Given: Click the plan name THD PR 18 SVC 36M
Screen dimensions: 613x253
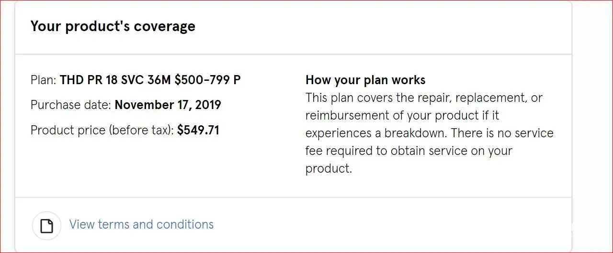Looking at the screenshot, I should point(115,80).
